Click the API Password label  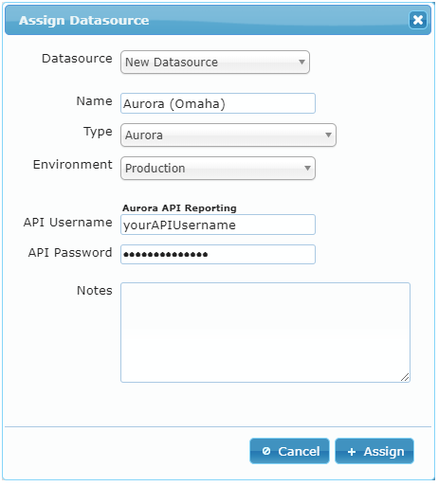point(70,253)
